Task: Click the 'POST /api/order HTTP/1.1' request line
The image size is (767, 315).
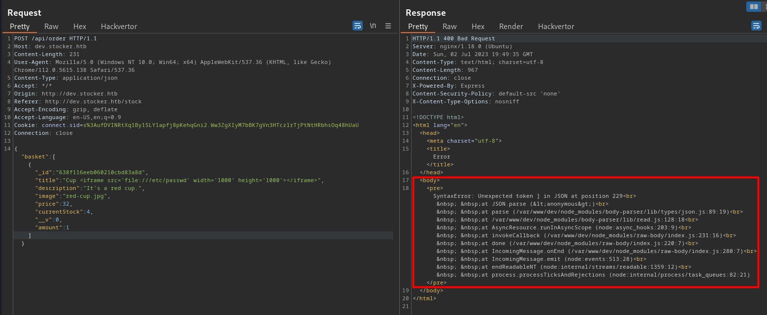Action: pyautogui.click(x=56, y=38)
